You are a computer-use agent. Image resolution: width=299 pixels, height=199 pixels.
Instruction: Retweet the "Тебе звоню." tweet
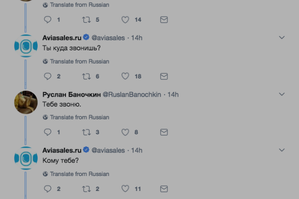tap(87, 132)
